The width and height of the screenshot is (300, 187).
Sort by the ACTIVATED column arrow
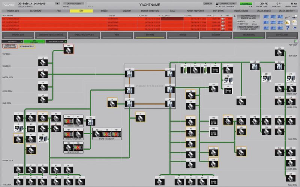pos(159,16)
